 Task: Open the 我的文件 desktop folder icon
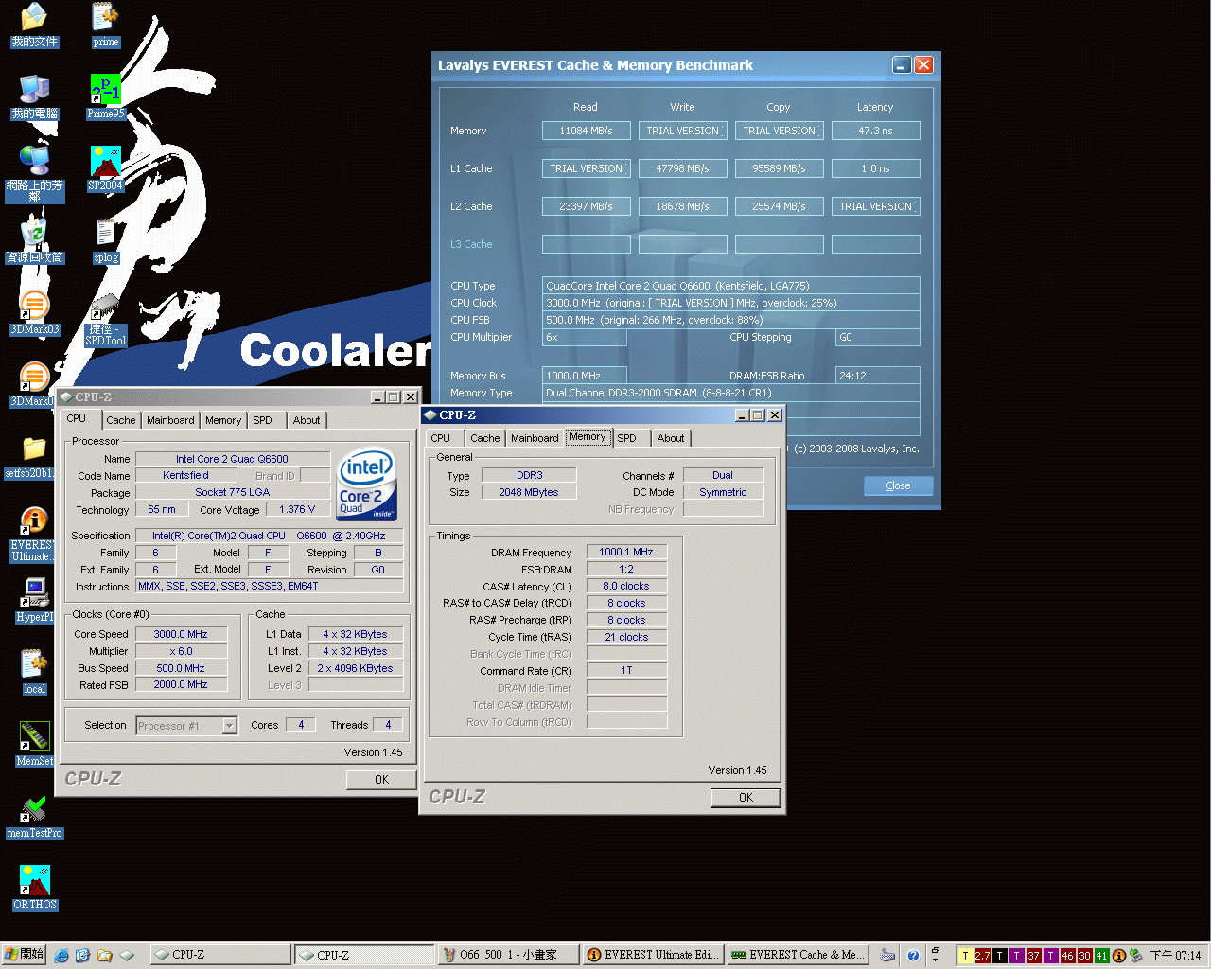[34, 25]
